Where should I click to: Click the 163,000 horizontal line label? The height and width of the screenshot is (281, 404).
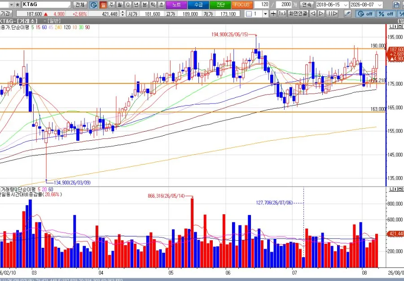[x=378, y=109]
